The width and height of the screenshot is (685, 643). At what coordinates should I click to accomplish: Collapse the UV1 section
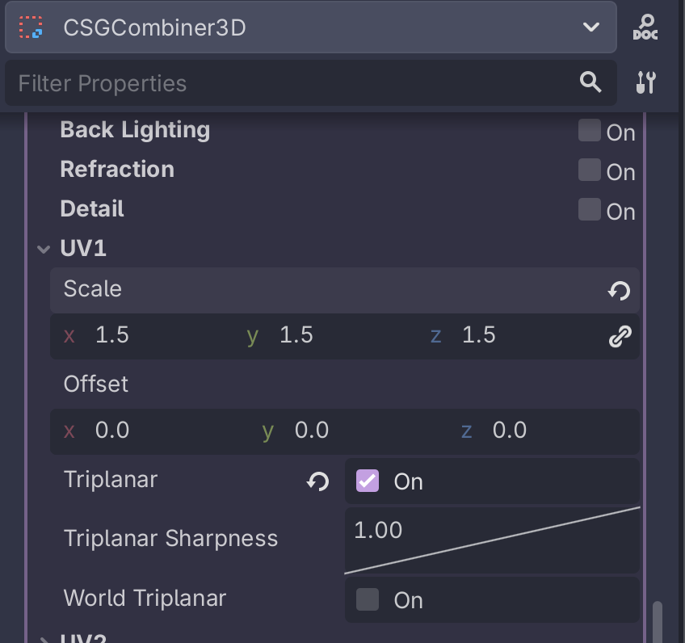pos(44,250)
